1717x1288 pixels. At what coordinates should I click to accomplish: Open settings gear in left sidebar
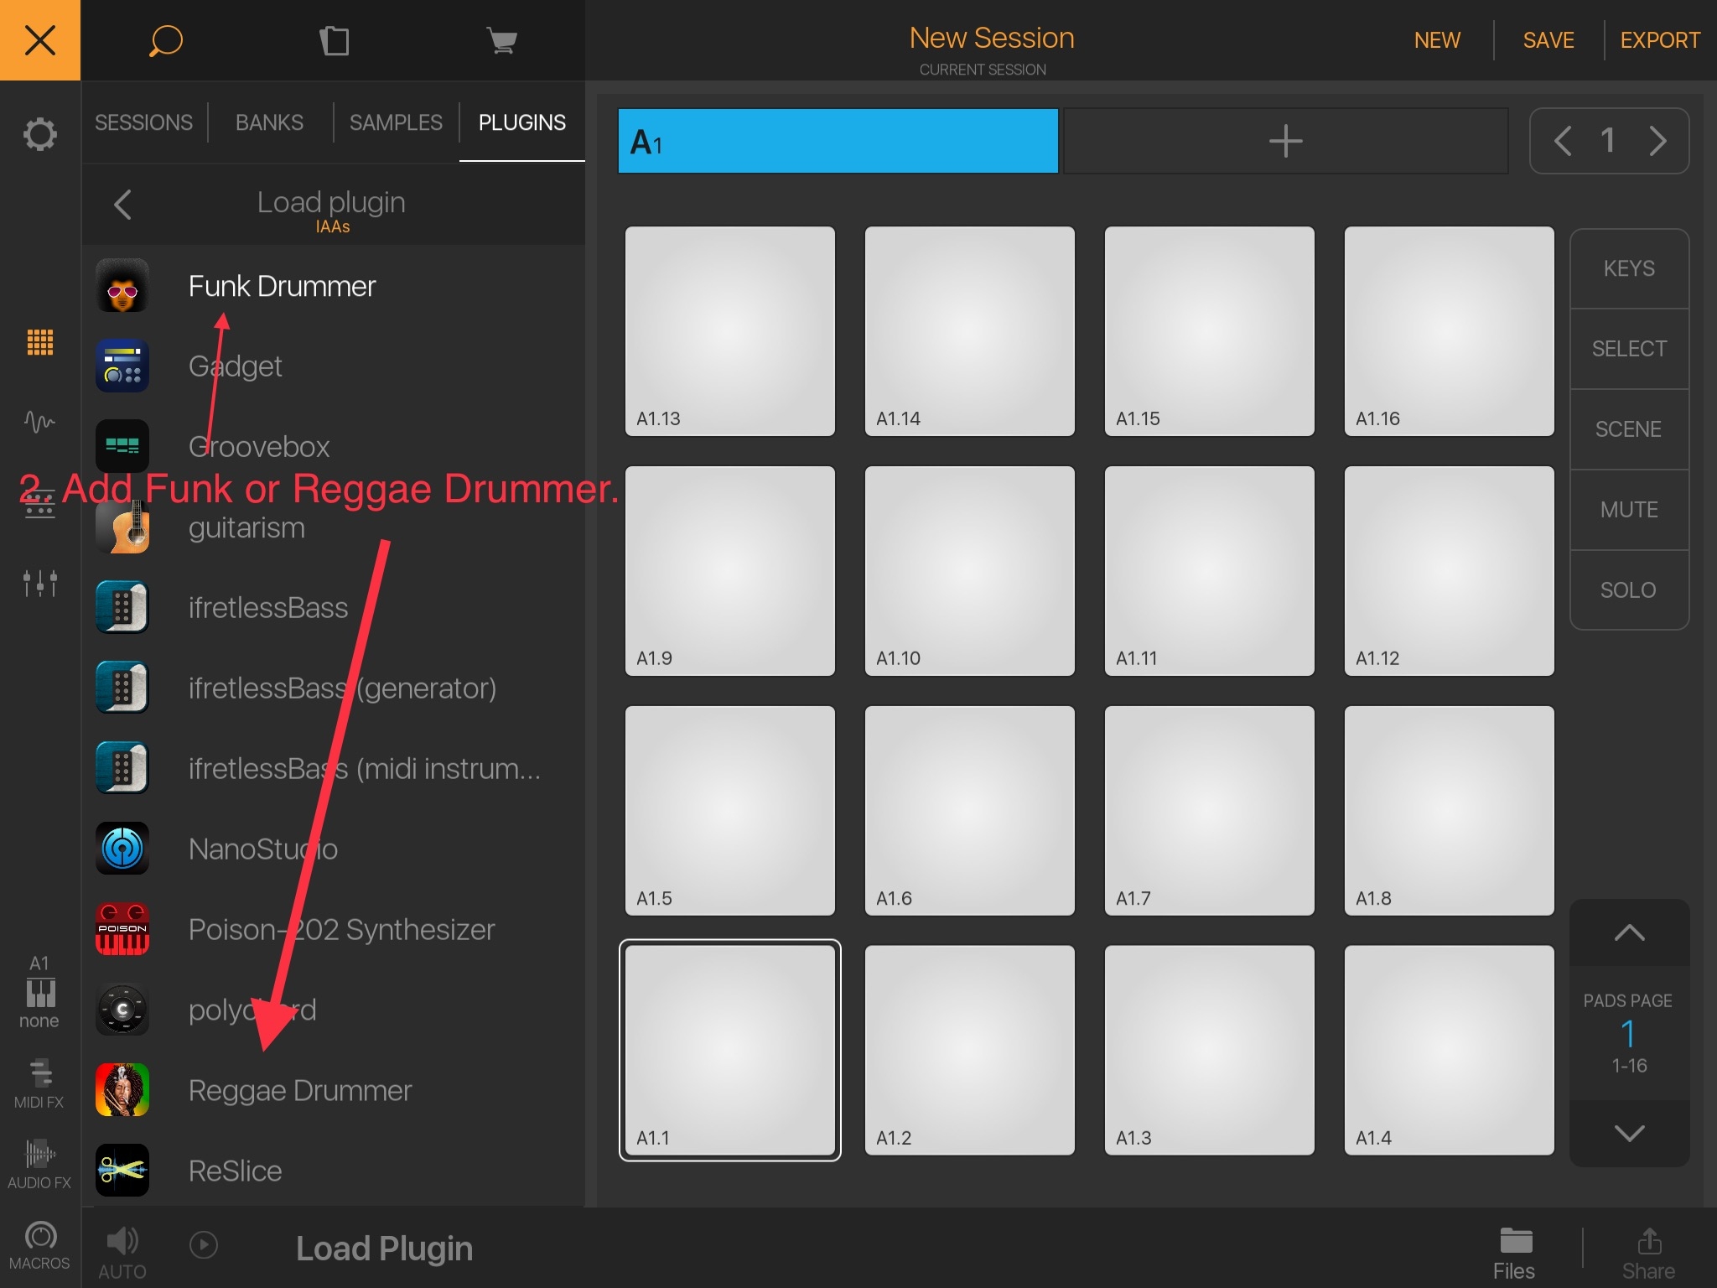tap(40, 134)
